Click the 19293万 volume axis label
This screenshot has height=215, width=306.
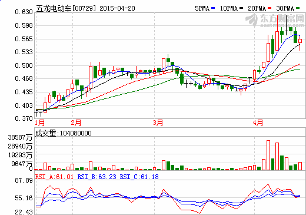(x=20, y=155)
